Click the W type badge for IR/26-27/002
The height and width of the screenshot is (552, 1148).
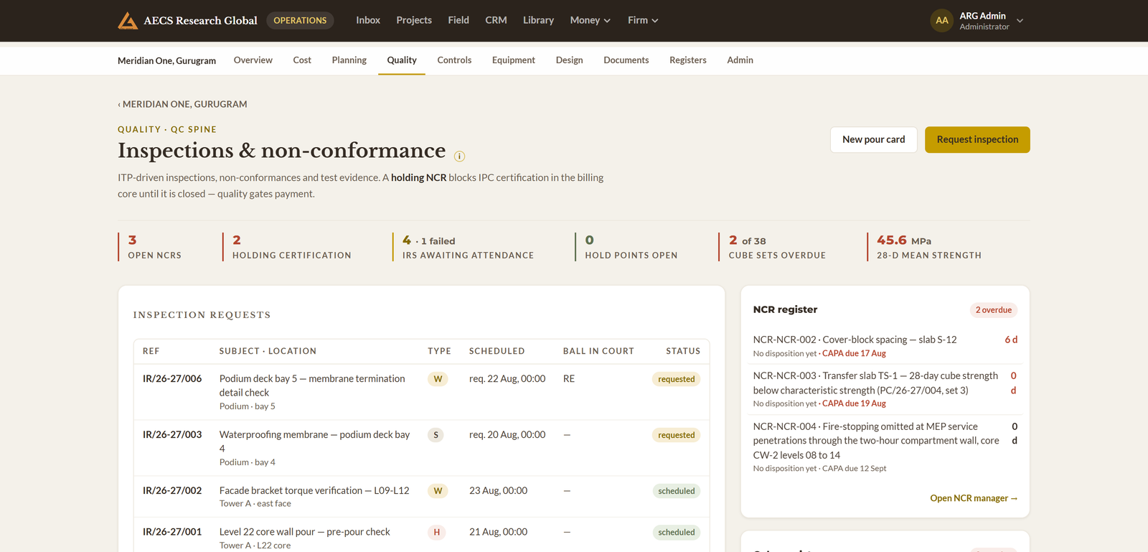pos(438,491)
